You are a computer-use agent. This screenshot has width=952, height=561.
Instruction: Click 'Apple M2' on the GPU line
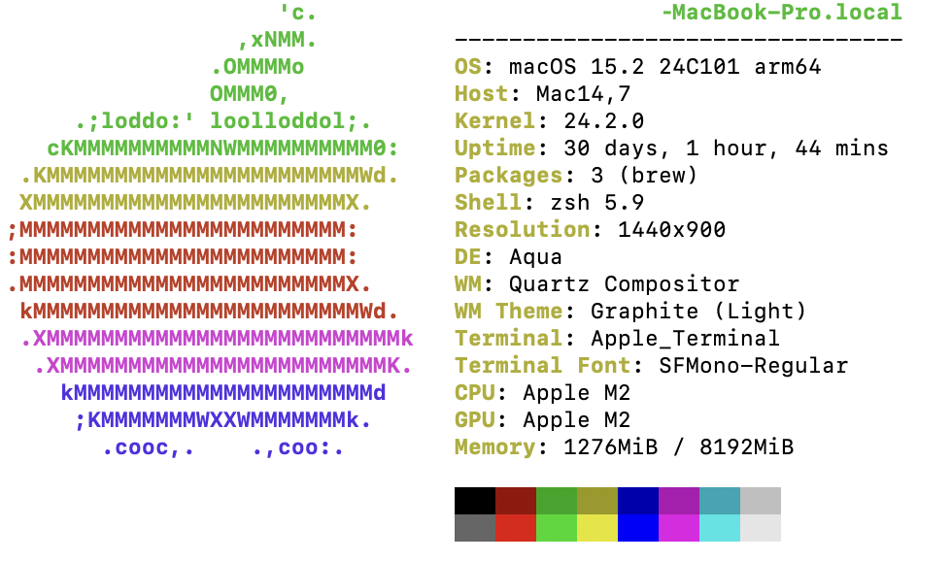pos(577,419)
